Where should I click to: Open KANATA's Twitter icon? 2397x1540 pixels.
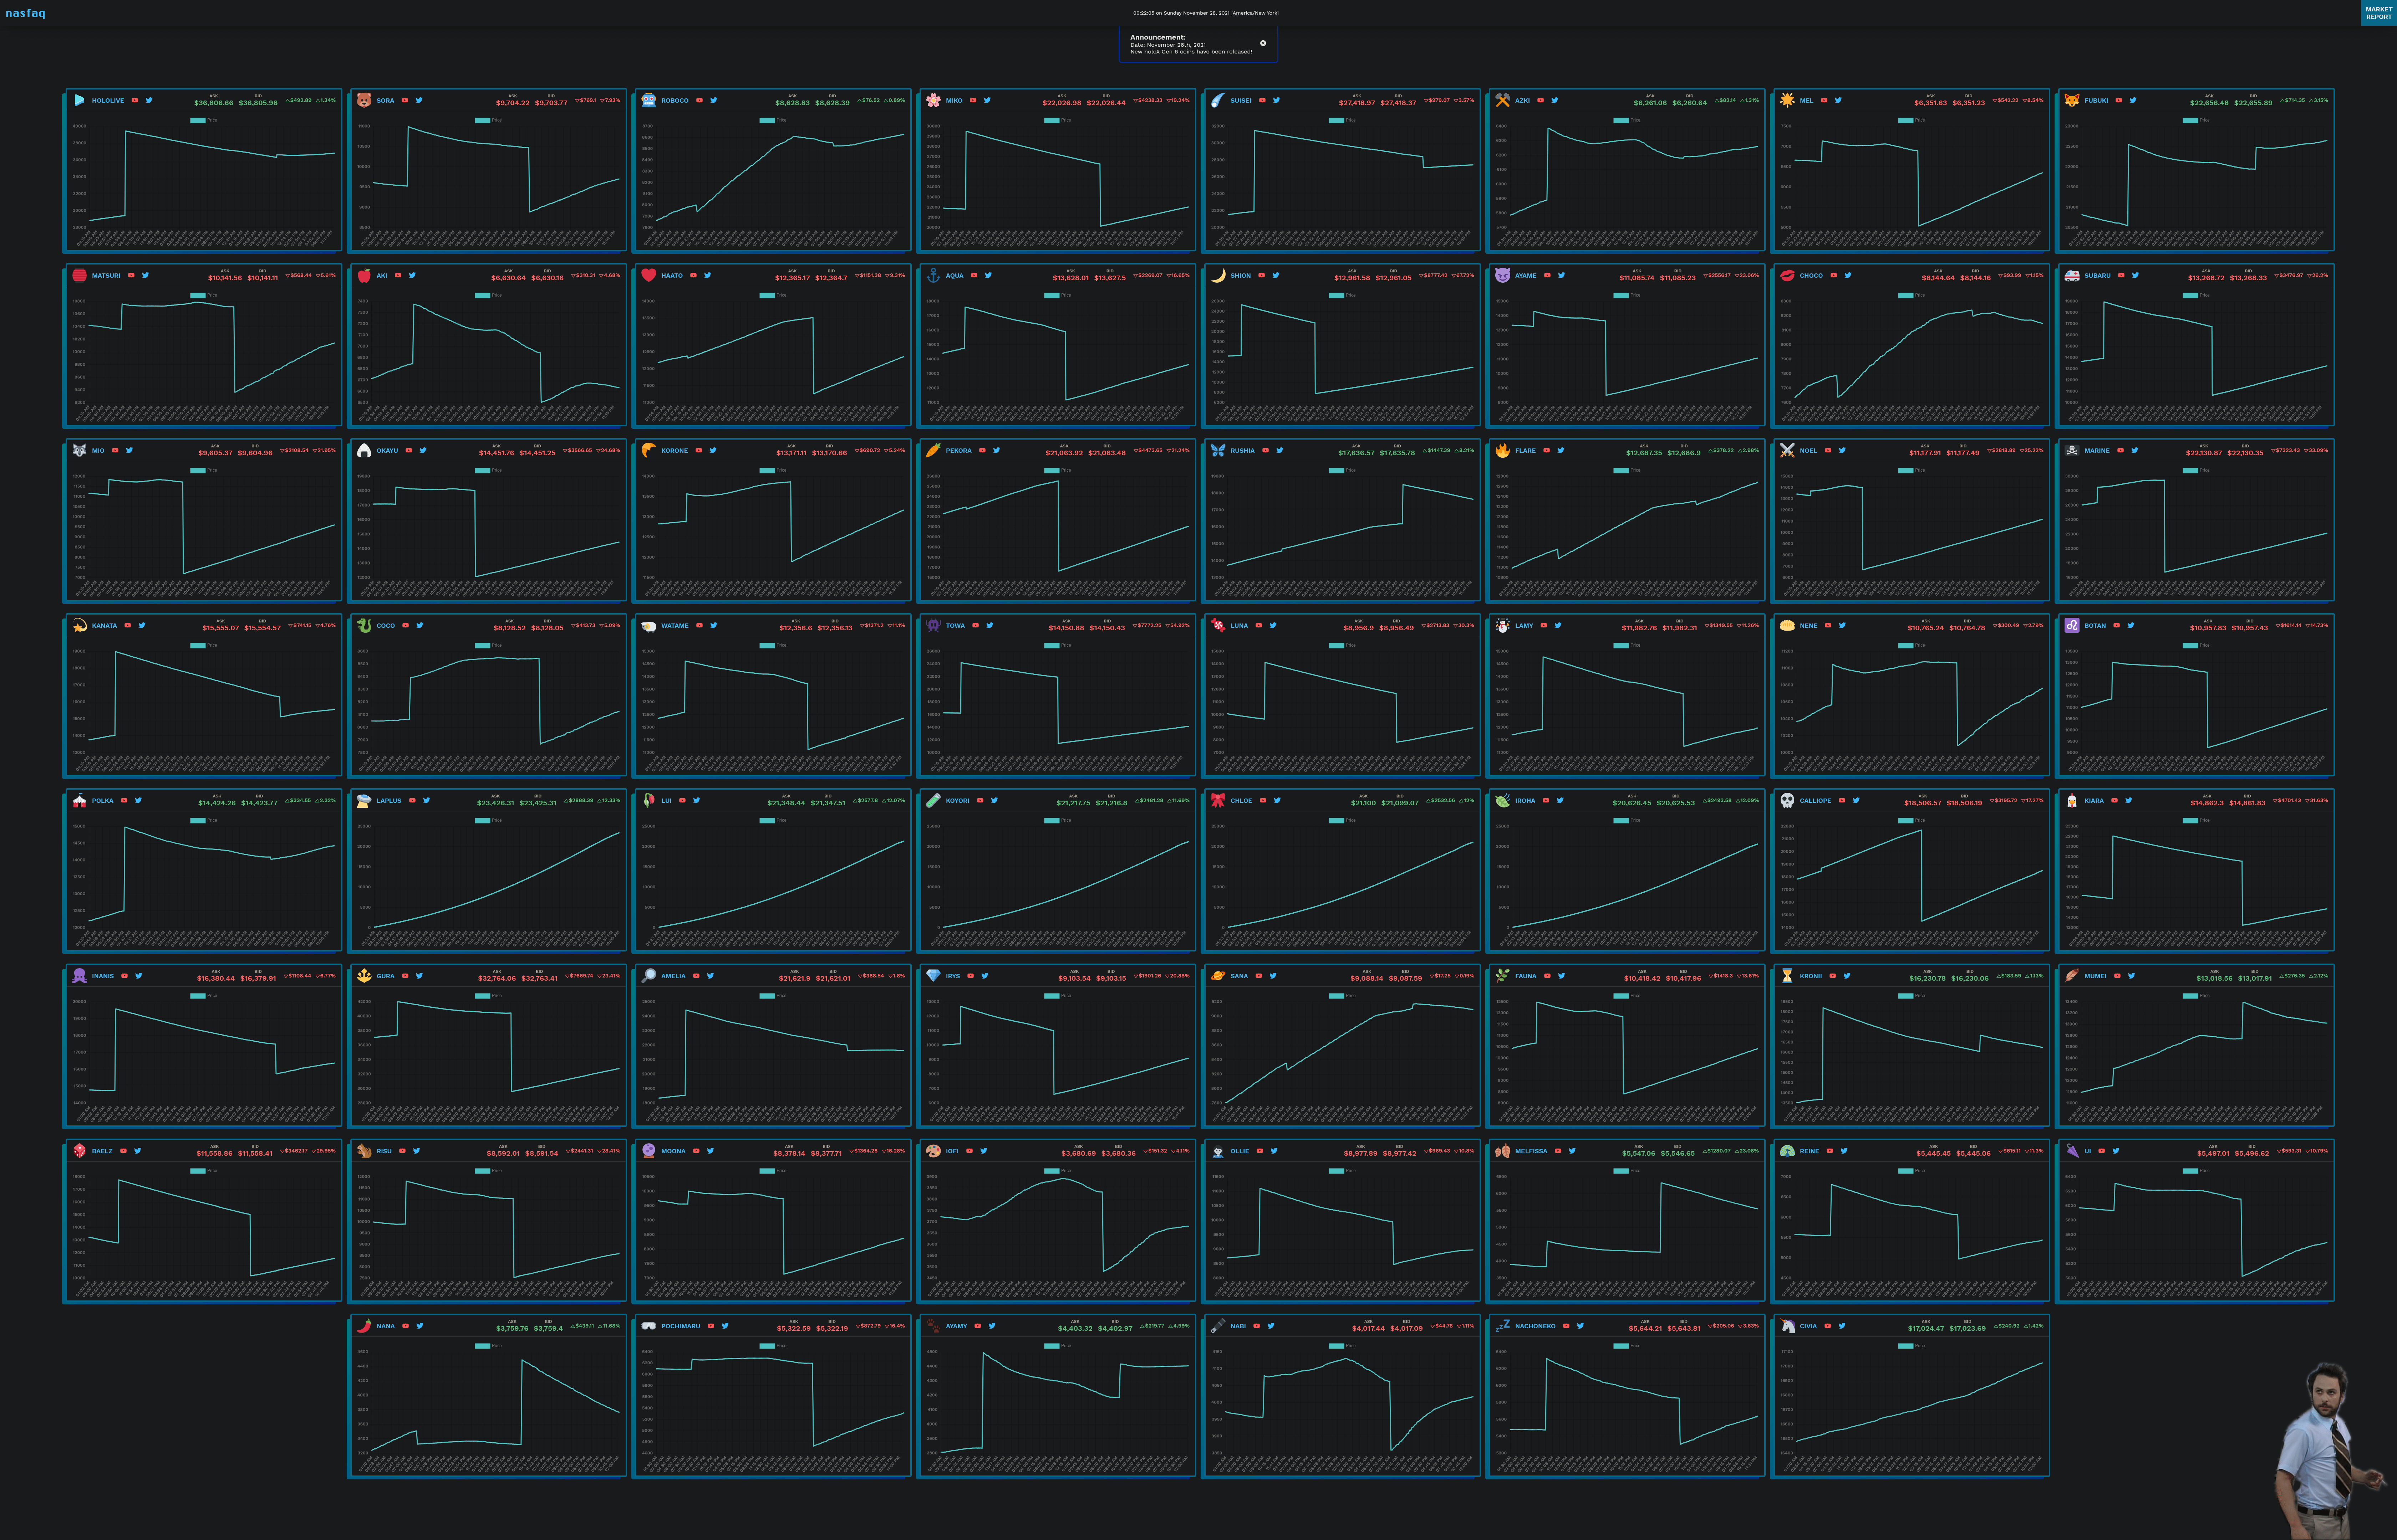tap(142, 625)
